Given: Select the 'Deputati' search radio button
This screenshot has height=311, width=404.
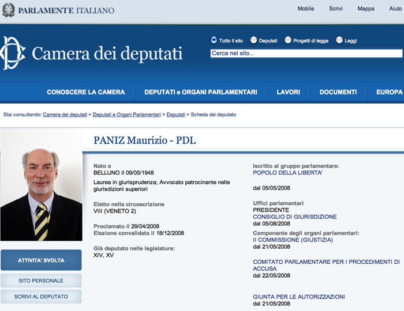Looking at the screenshot, I should point(253,40).
